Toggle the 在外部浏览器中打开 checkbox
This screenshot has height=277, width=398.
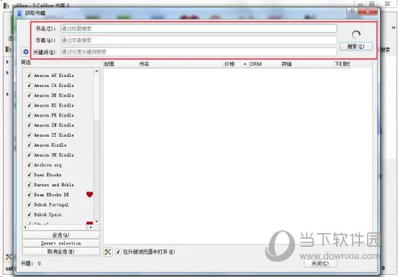(118, 252)
